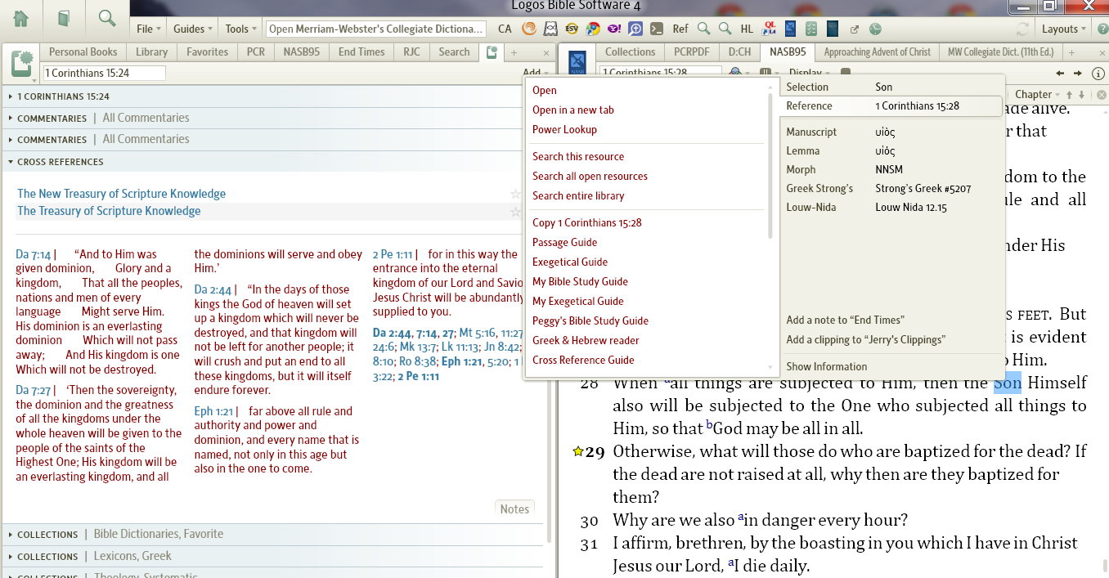Go back with the left arrow
Viewport: 1109px width, 578px height.
pos(1060,73)
